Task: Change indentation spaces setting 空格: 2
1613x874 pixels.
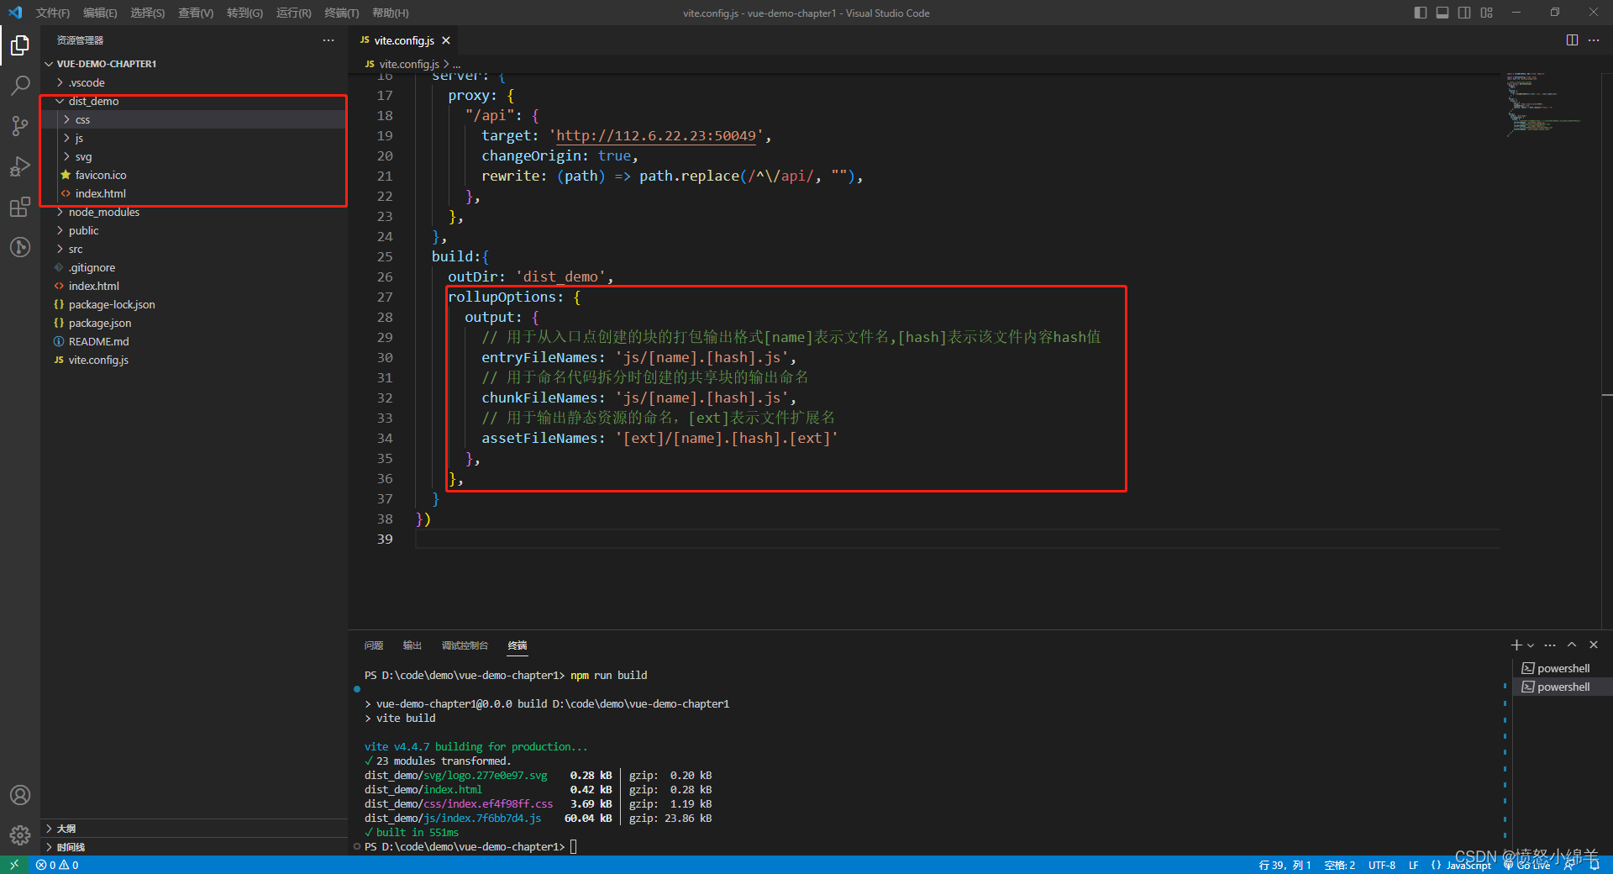Action: [x=1340, y=865]
